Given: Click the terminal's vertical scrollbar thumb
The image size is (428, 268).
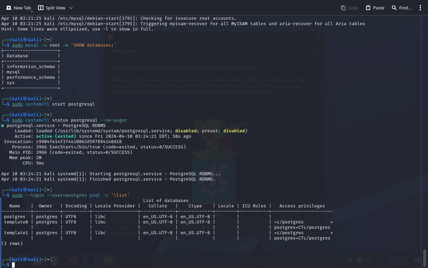Looking at the screenshot, I should click(425, 257).
